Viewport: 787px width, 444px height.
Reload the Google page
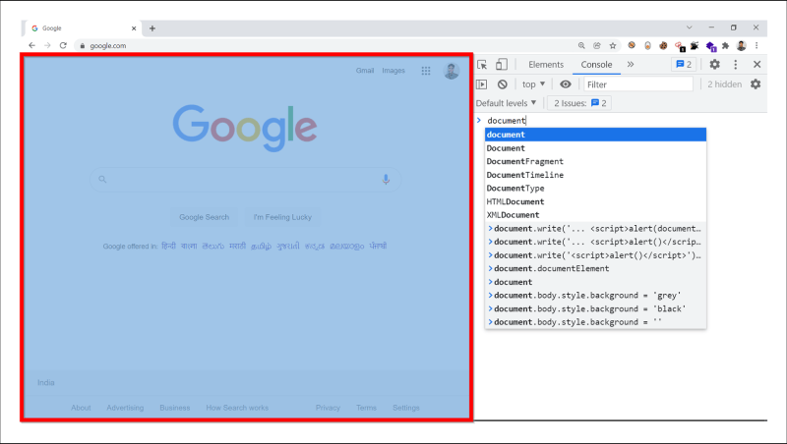[x=63, y=45]
